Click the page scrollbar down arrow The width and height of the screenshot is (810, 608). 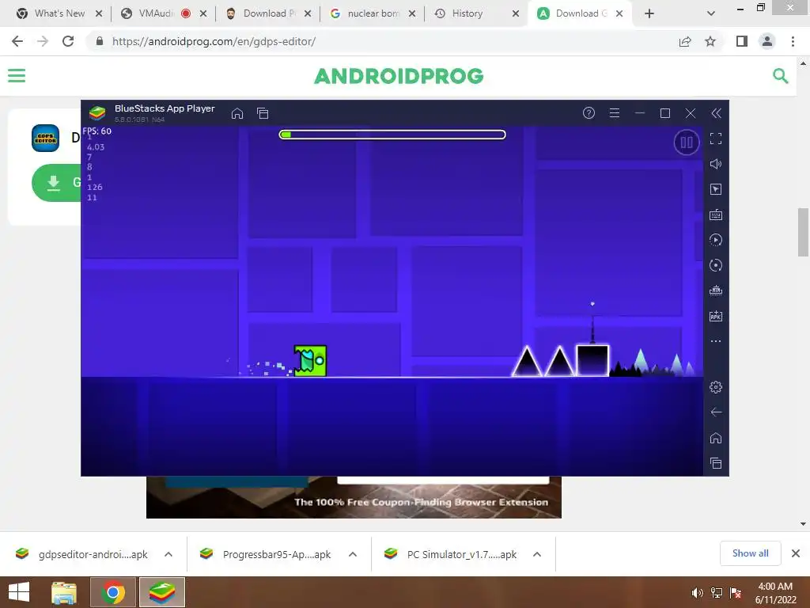[x=804, y=524]
